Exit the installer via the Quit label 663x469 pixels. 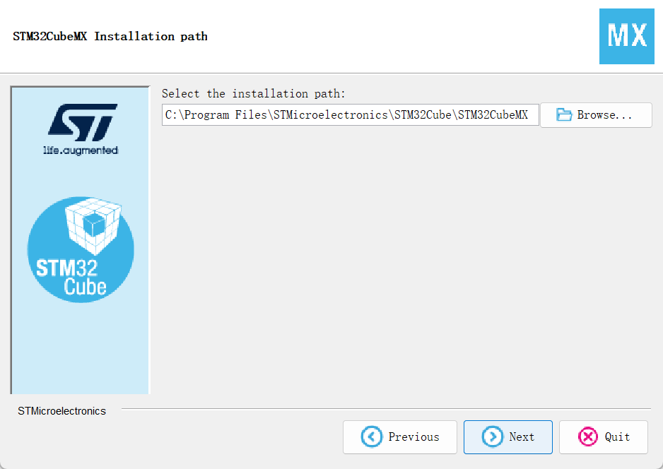[617, 437]
